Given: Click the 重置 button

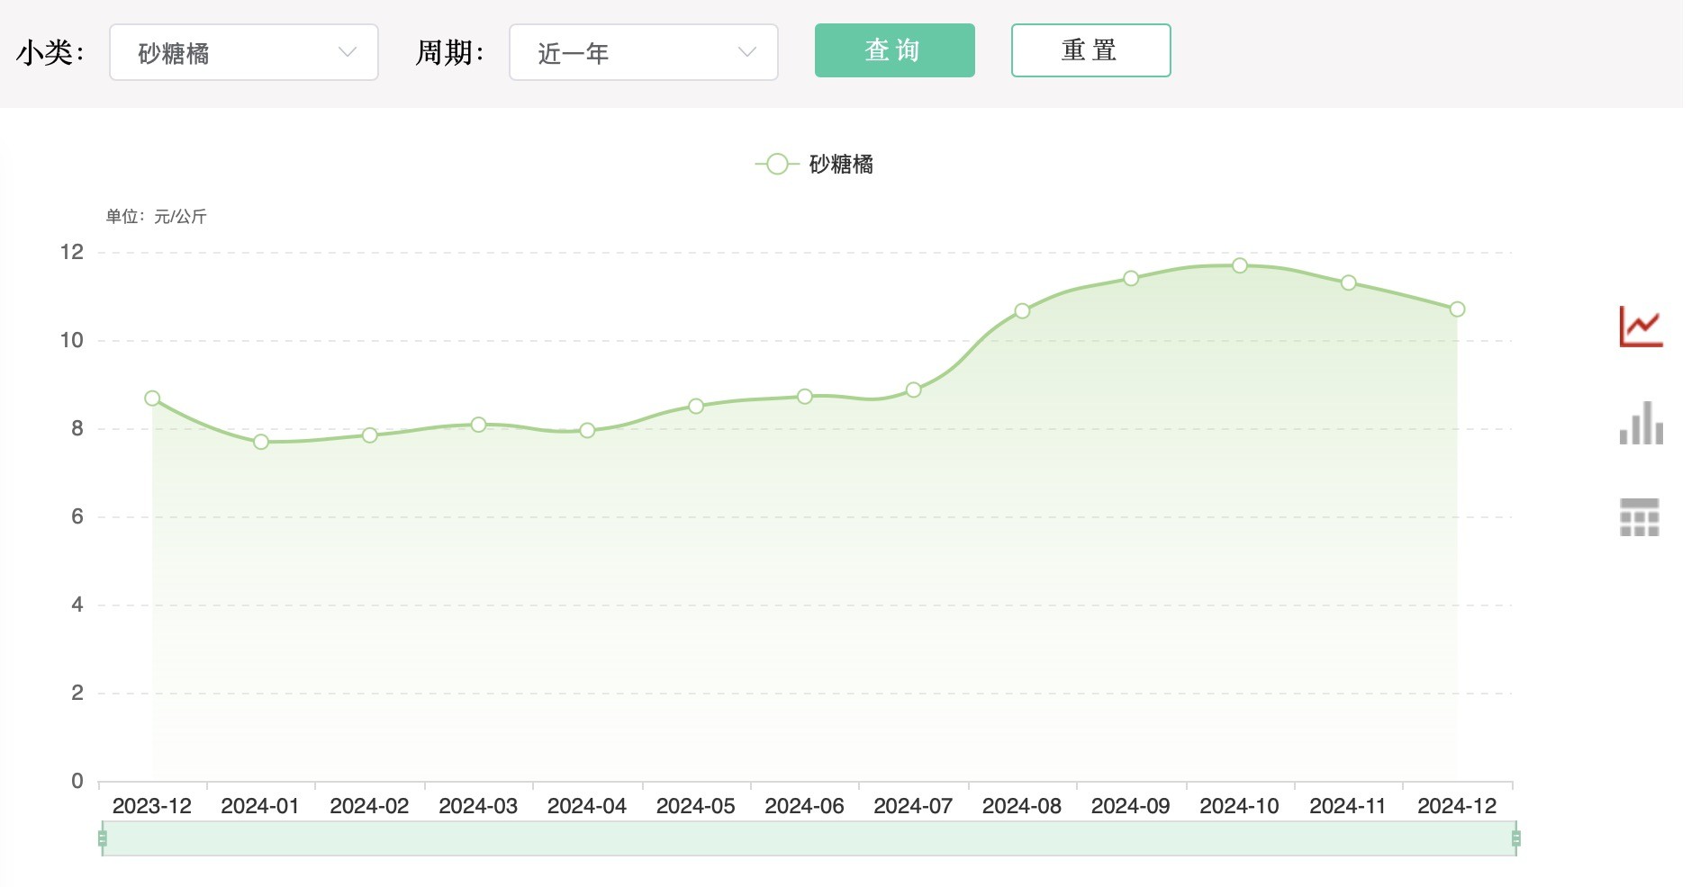Looking at the screenshot, I should (1090, 50).
